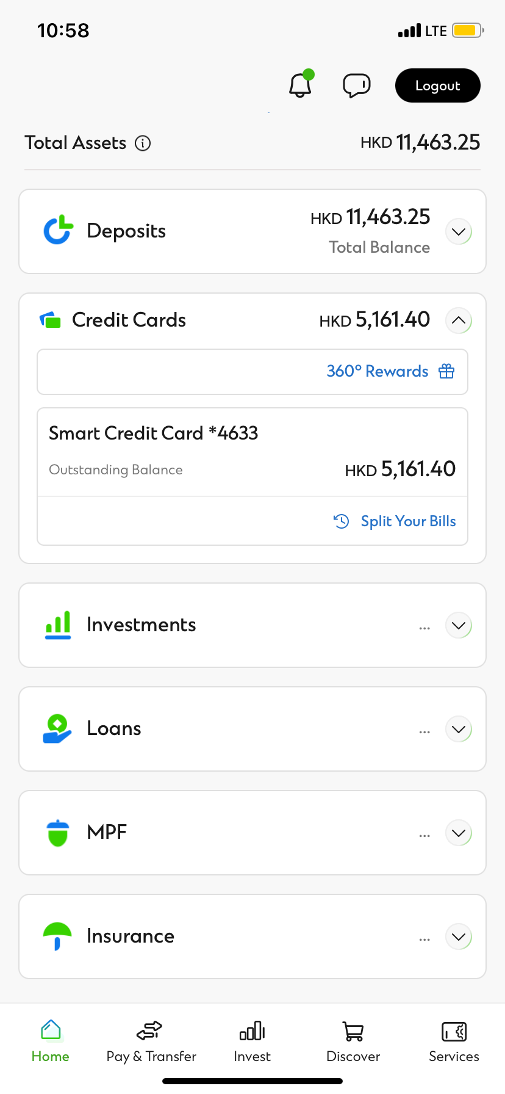505x1094 pixels.
Task: Tap the Deposits section icon
Action: 59,231
